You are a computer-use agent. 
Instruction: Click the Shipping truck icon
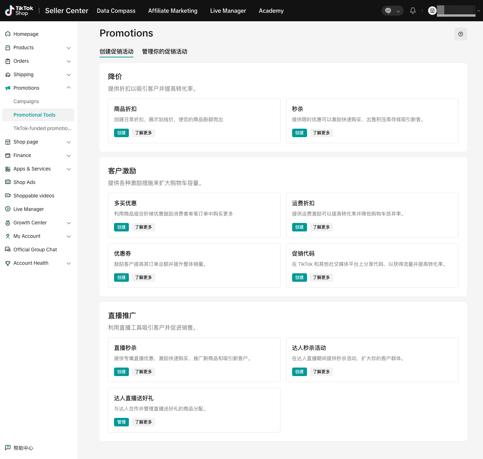click(x=8, y=74)
